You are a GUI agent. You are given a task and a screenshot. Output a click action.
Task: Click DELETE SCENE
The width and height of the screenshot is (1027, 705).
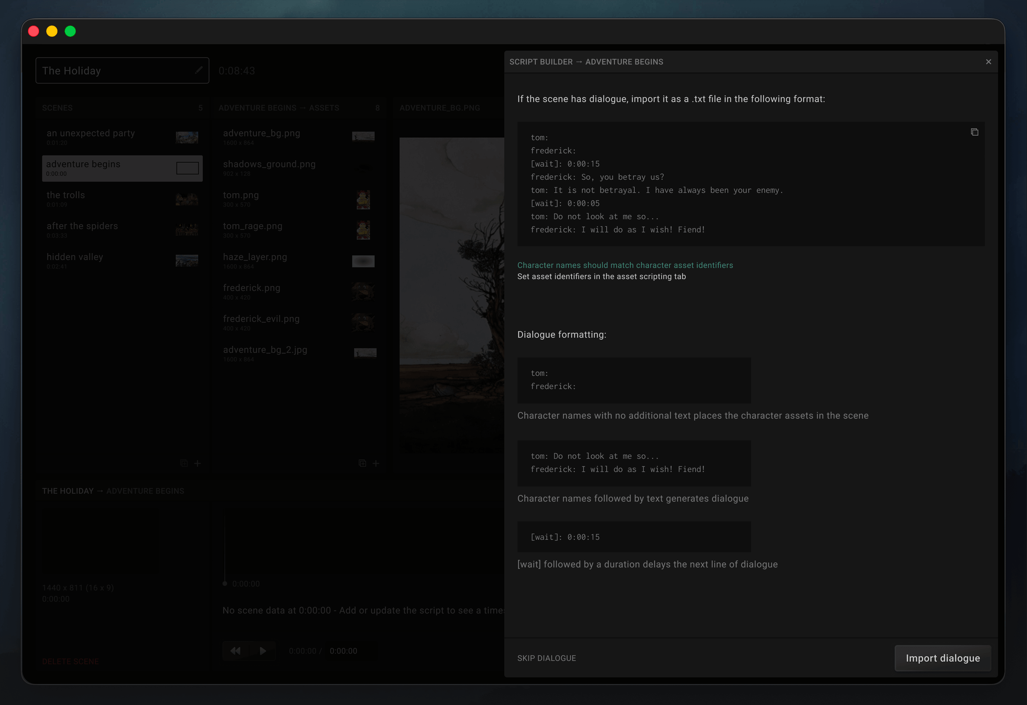click(70, 661)
